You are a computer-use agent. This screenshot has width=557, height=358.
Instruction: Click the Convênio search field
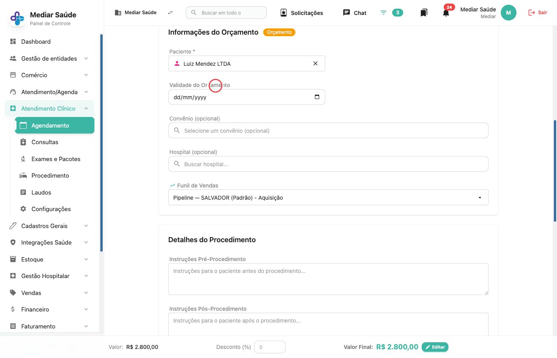(328, 130)
